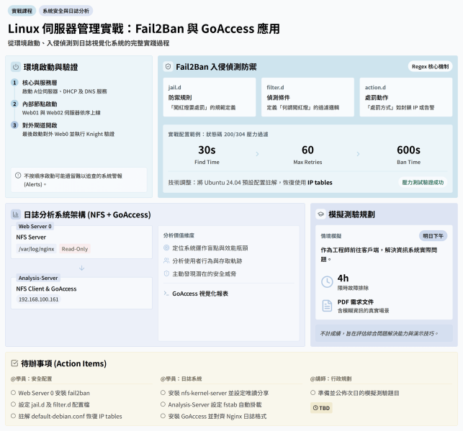
Task: Click the Analysis-Server label
Action: (x=38, y=278)
